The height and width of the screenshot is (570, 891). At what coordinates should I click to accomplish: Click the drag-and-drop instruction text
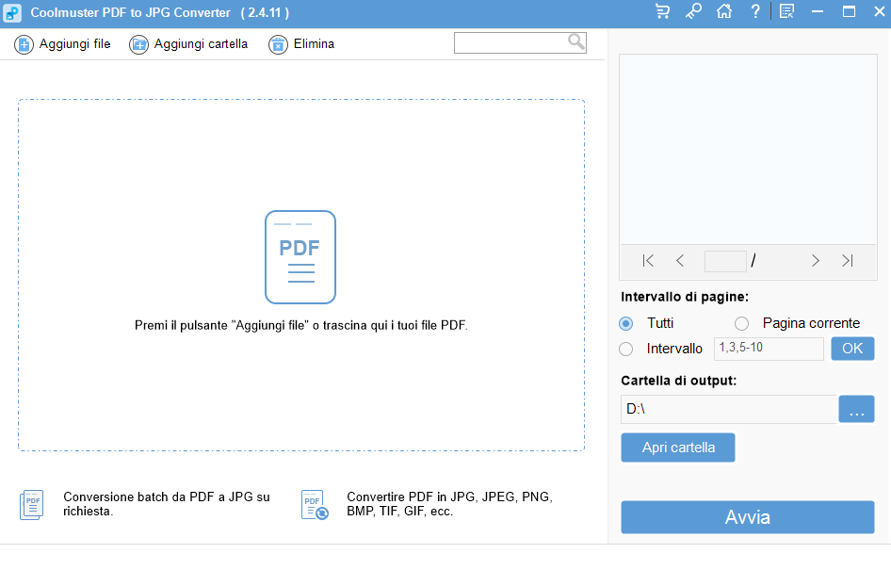301,326
